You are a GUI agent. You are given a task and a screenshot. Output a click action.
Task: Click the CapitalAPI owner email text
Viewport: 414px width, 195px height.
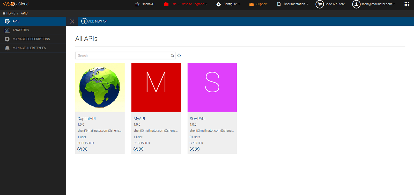click(x=99, y=131)
